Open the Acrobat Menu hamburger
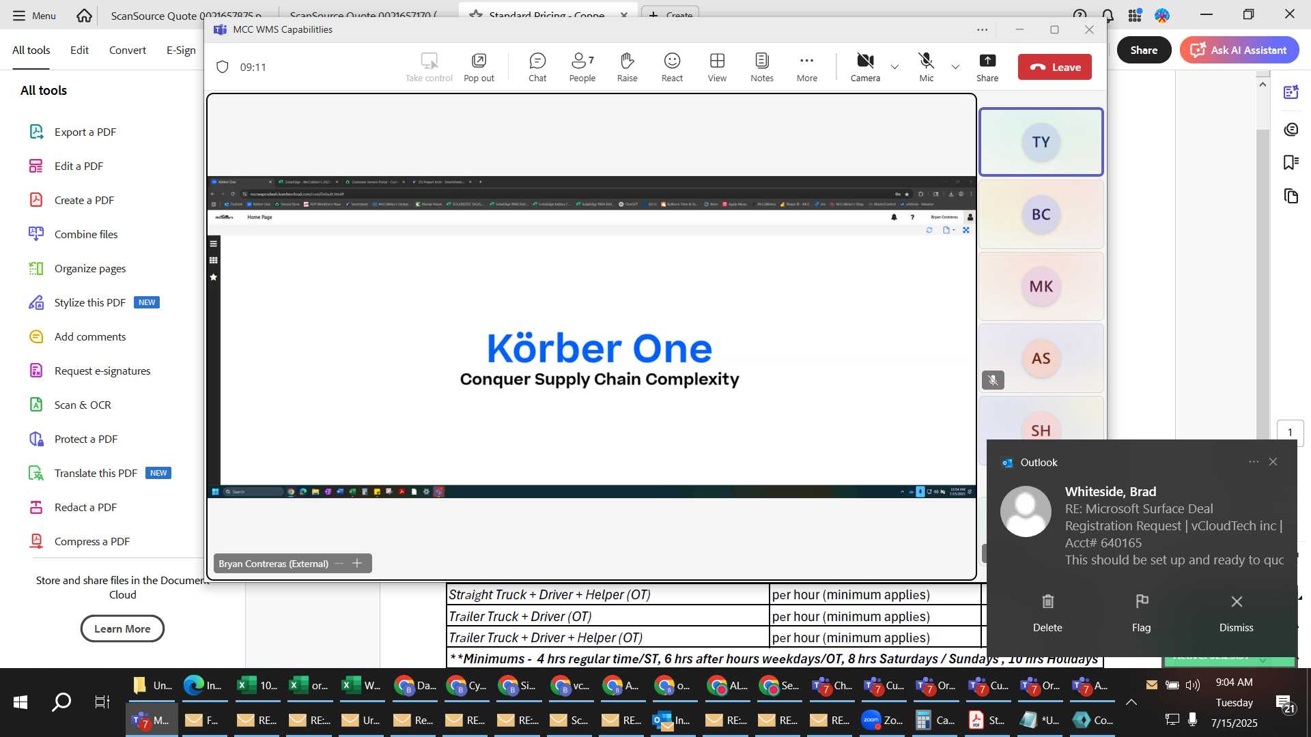1311x737 pixels. (34, 15)
